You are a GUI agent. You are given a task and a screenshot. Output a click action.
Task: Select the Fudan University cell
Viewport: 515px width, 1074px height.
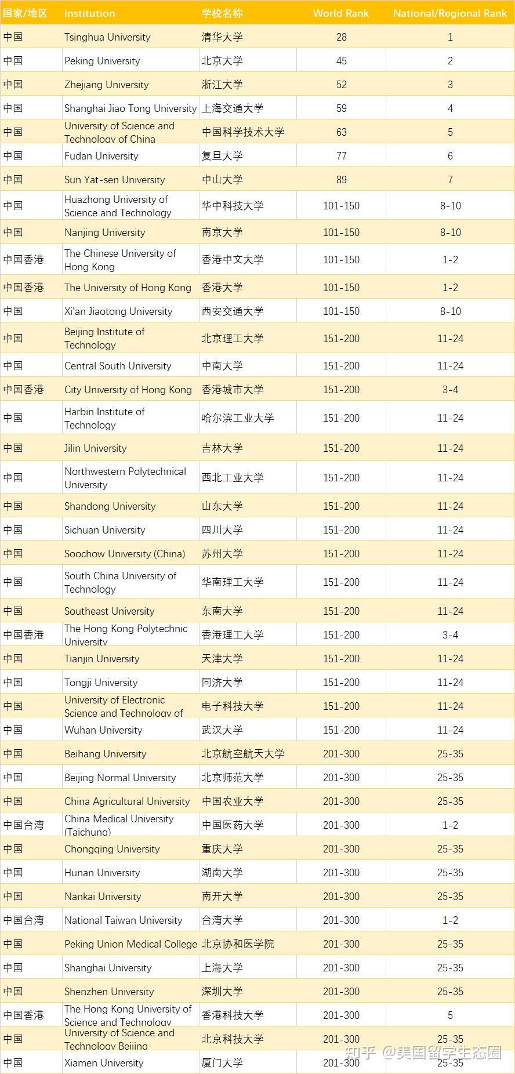(130, 156)
